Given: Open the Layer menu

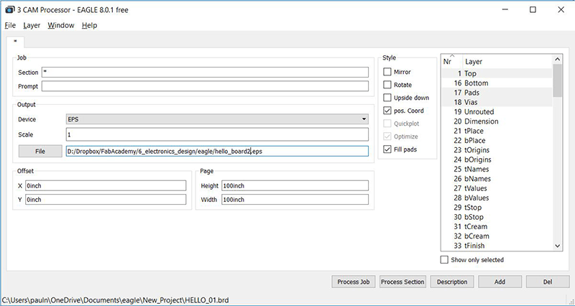Looking at the screenshot, I should click(x=32, y=25).
